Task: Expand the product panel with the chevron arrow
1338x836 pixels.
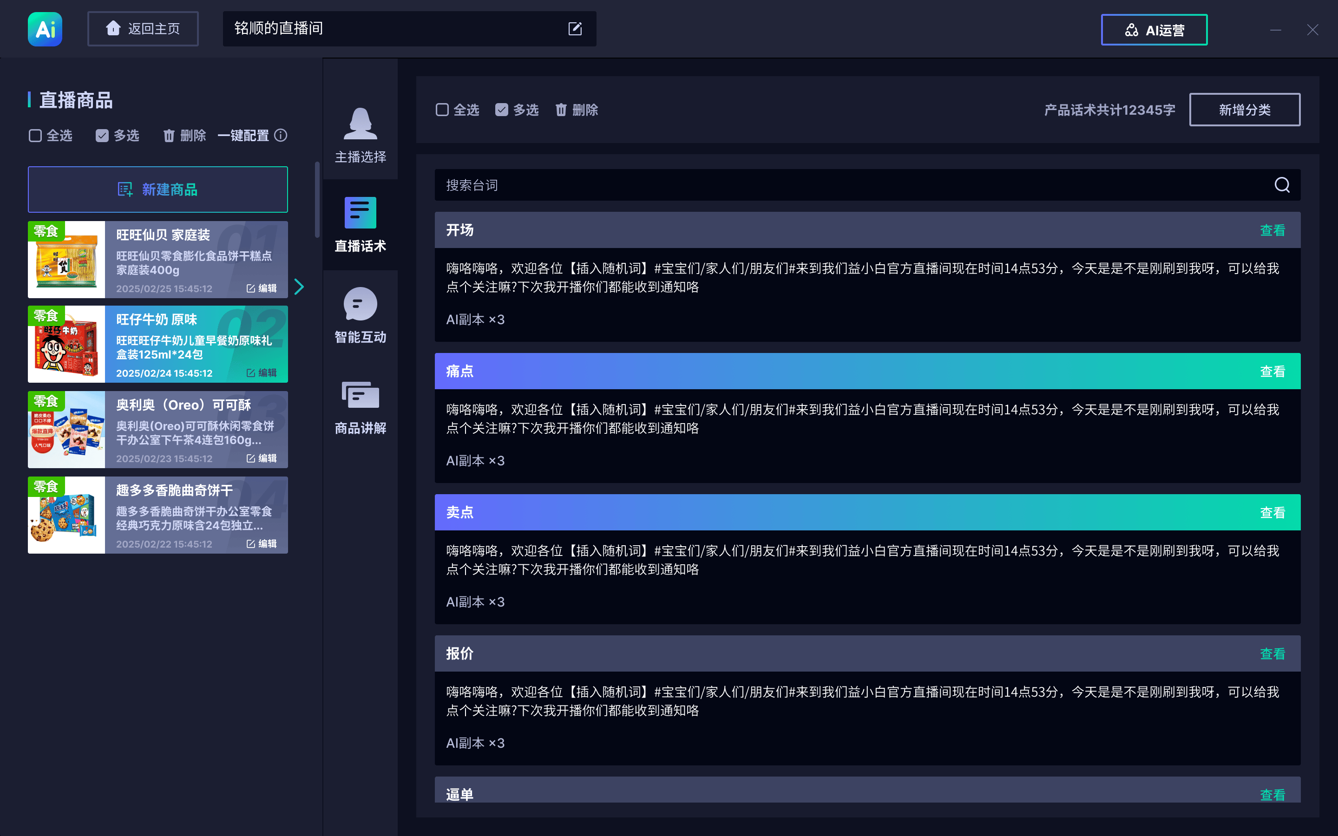Action: click(299, 287)
